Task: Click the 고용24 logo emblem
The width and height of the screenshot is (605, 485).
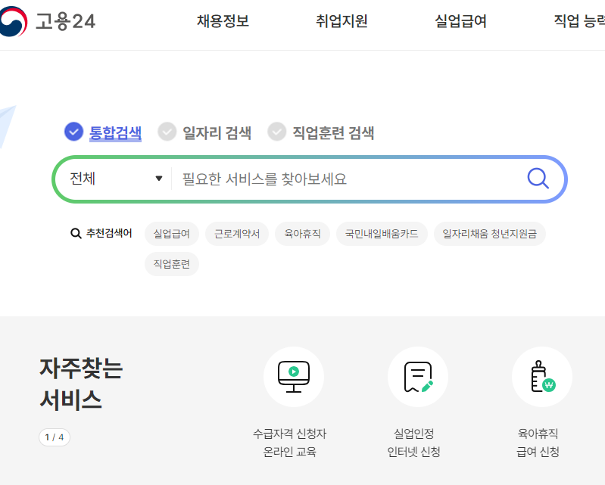Action: pos(13,21)
